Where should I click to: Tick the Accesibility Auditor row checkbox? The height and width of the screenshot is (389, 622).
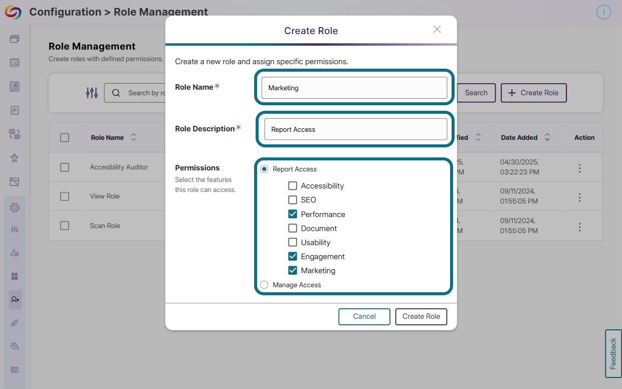pyautogui.click(x=65, y=167)
